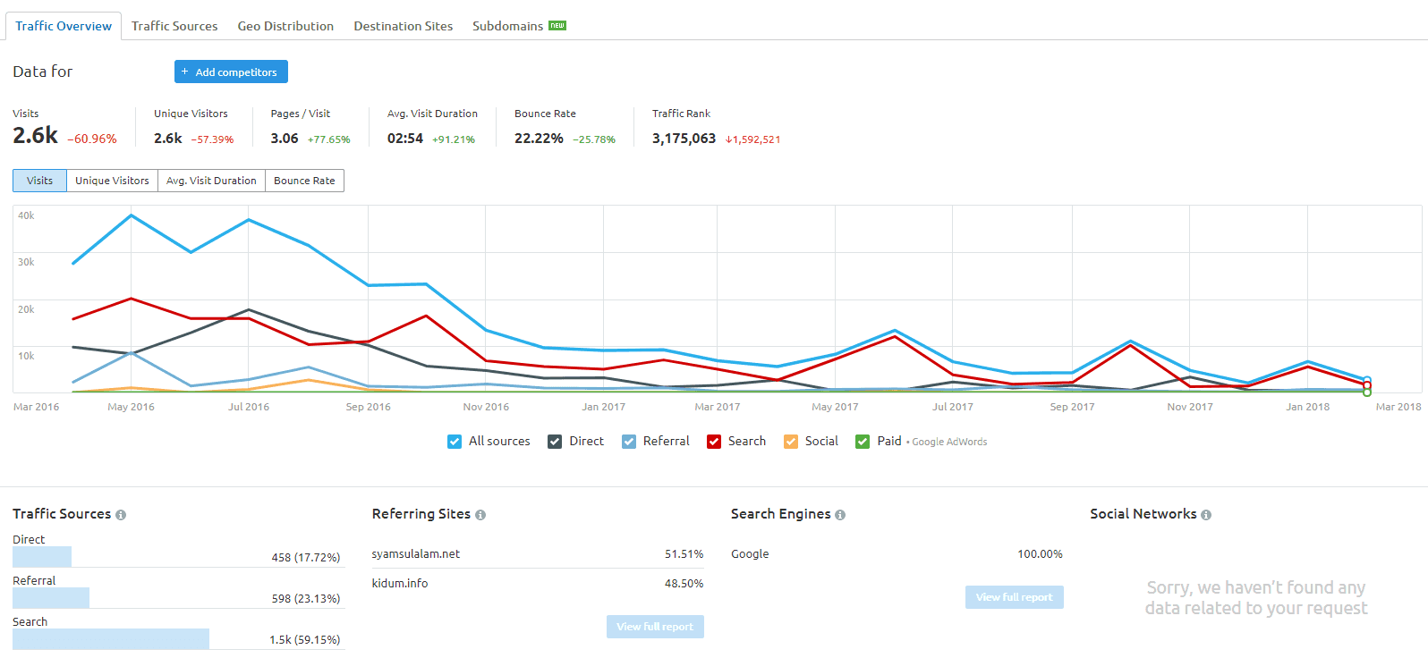Click the 598 (23.13%) Referral value
The image size is (1428, 658).
(306, 599)
